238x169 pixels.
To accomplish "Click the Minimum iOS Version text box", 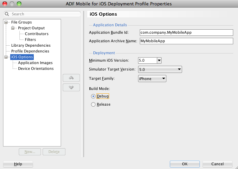I will (148, 60).
